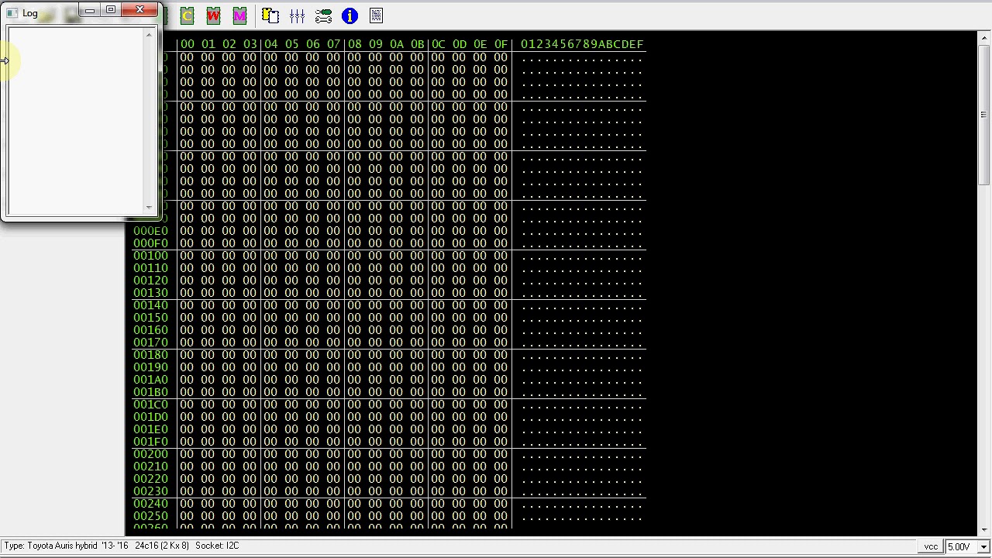This screenshot has width=992, height=558.
Task: Click column header 0A
Action: (x=396, y=44)
